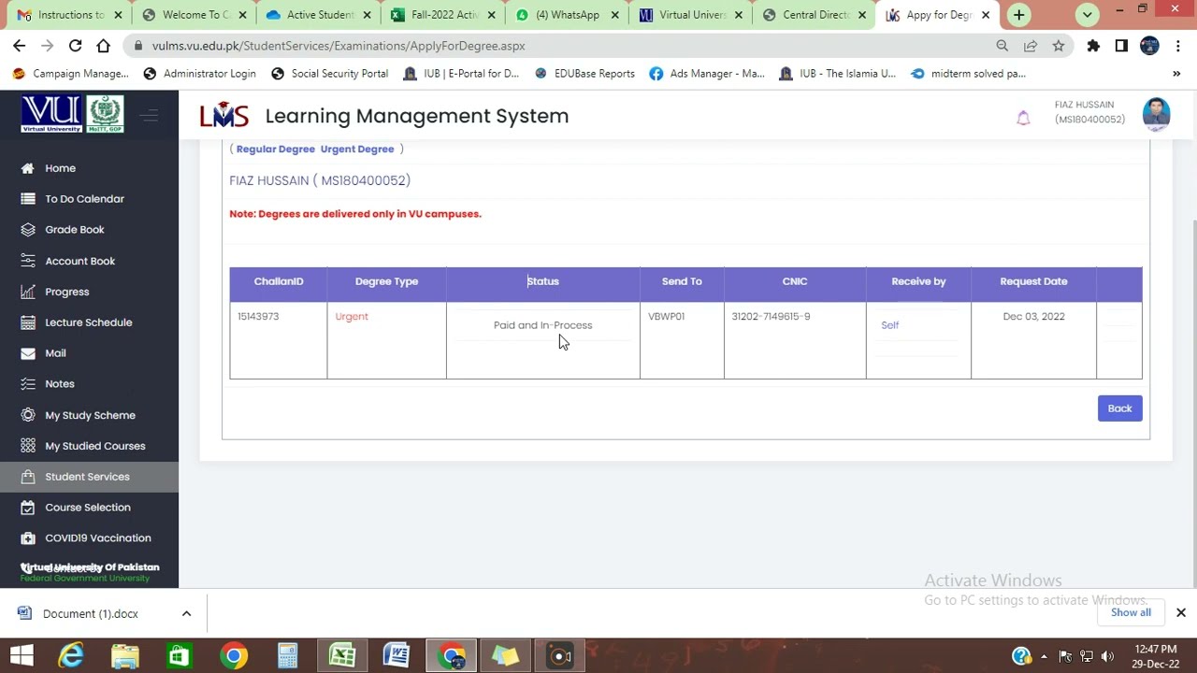The height and width of the screenshot is (673, 1197).
Task: Open Lecture Schedule in sidebar
Action: [88, 322]
